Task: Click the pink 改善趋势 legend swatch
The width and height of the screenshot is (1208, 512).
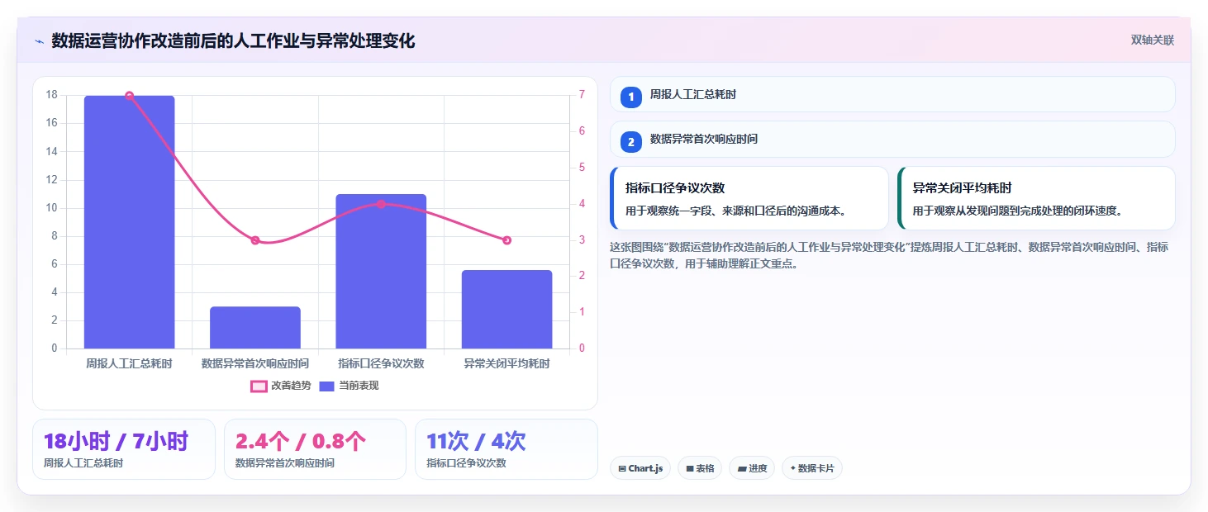Action: click(x=259, y=386)
